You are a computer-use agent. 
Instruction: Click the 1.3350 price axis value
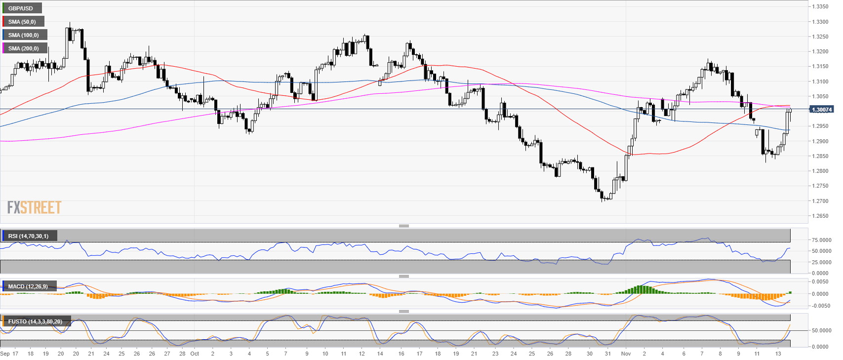(820, 6)
